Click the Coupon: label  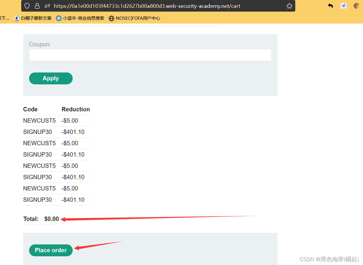[x=40, y=44]
